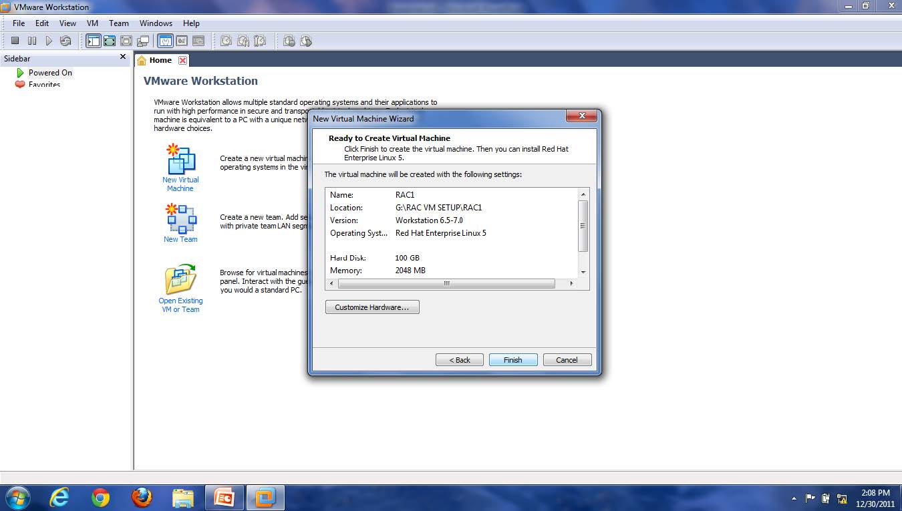The width and height of the screenshot is (902, 511).
Task: Open Firefox from the taskbar
Action: coord(142,498)
